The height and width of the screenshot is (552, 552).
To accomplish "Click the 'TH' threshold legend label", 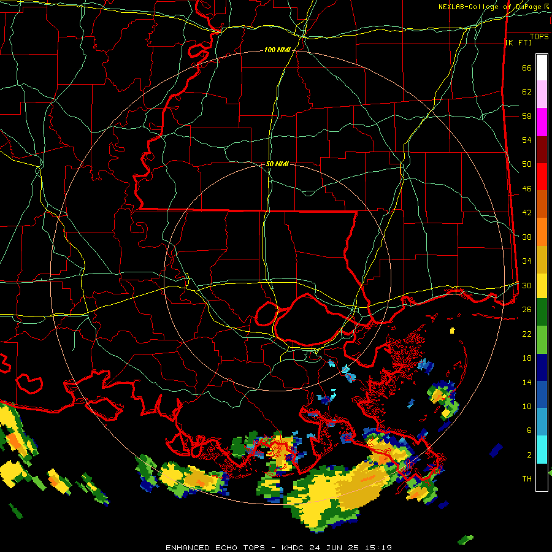I will tap(527, 479).
